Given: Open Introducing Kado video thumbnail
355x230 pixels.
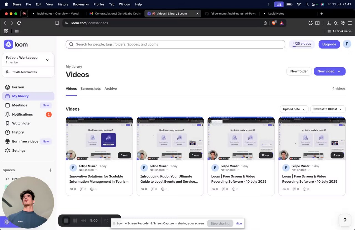Looking at the screenshot, I should point(170,138).
